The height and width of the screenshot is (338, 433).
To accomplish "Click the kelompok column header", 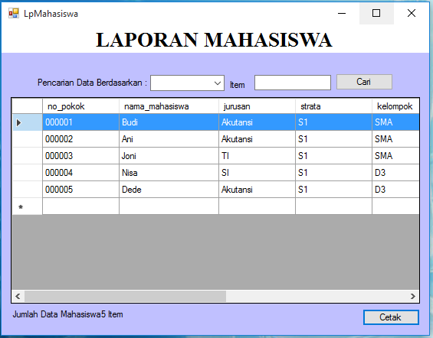I will 395,106.
